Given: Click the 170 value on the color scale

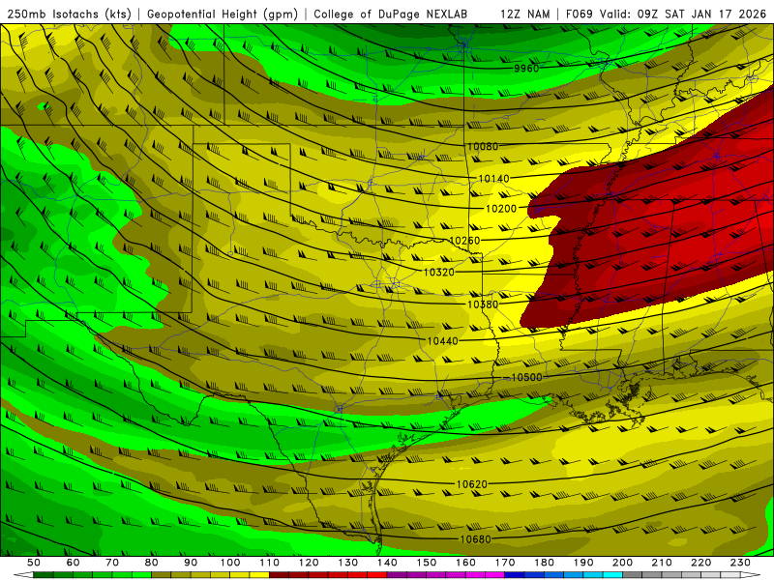Looking at the screenshot, I should pyautogui.click(x=505, y=563).
